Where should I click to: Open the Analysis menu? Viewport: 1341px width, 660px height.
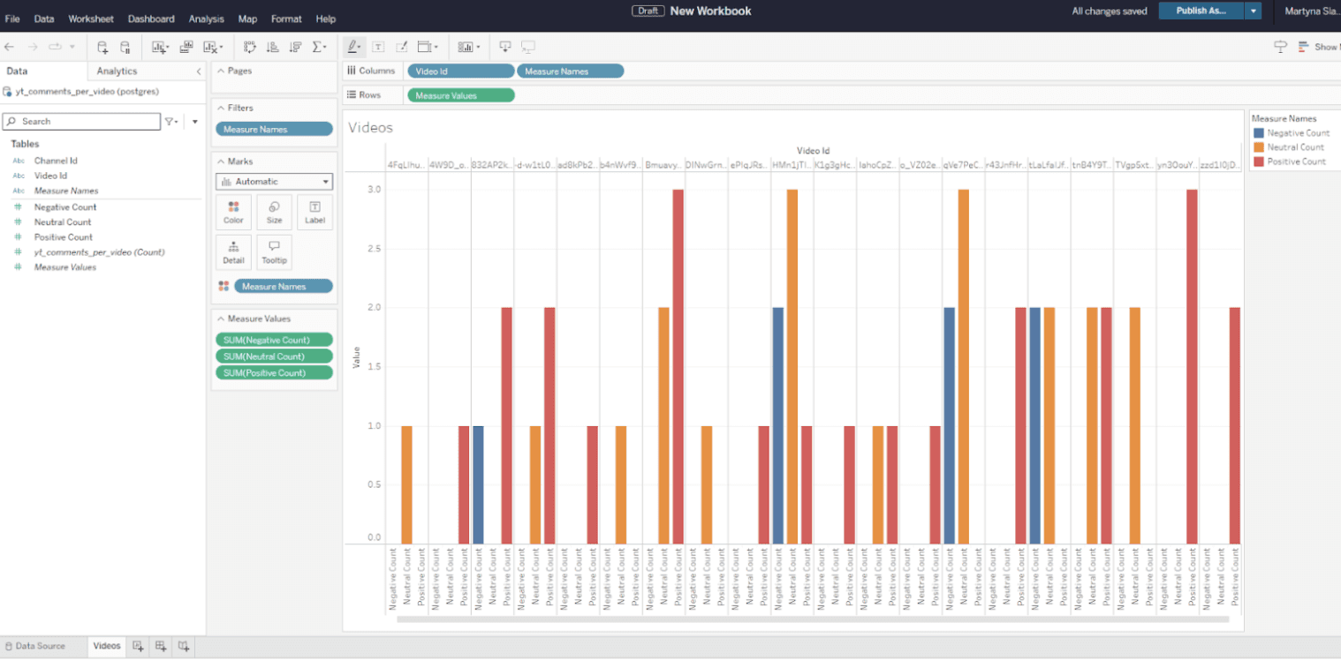point(206,19)
